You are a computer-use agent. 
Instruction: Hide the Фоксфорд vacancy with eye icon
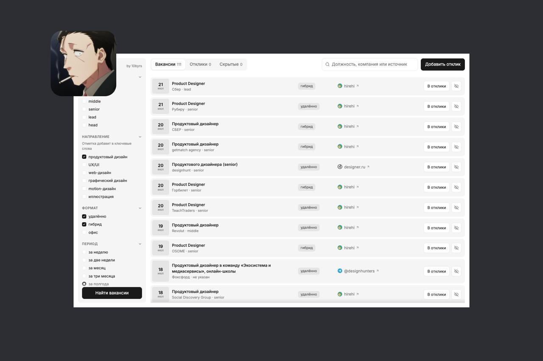coord(456,271)
